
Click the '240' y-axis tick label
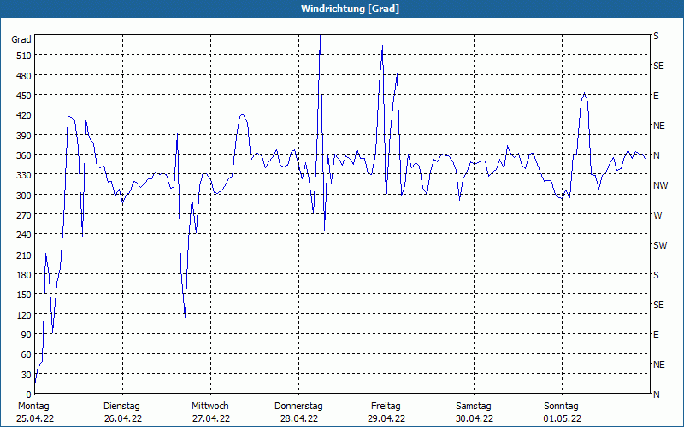click(x=24, y=235)
